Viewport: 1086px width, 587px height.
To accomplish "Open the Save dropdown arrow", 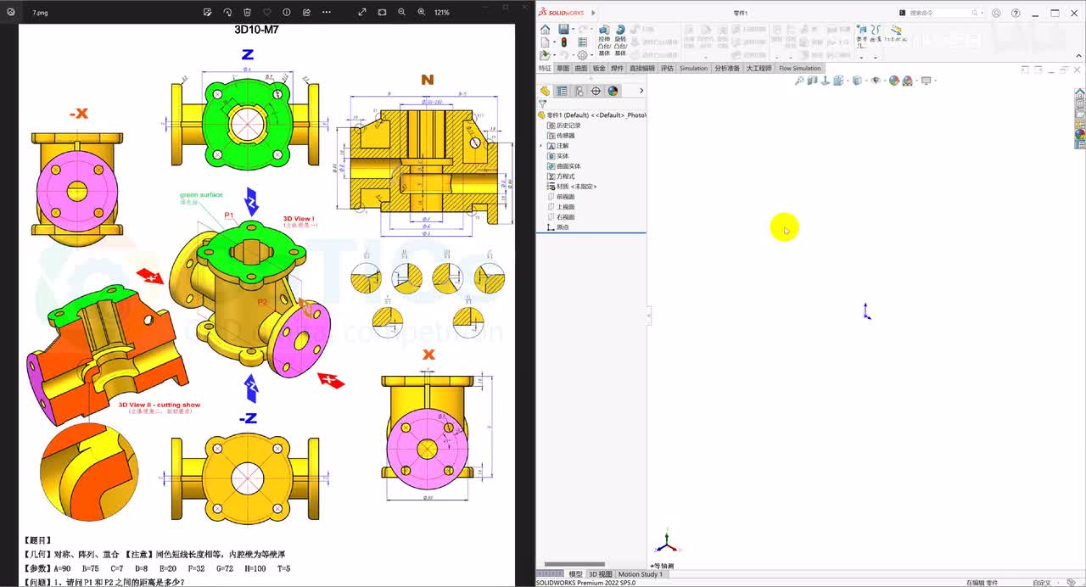I will [573, 30].
